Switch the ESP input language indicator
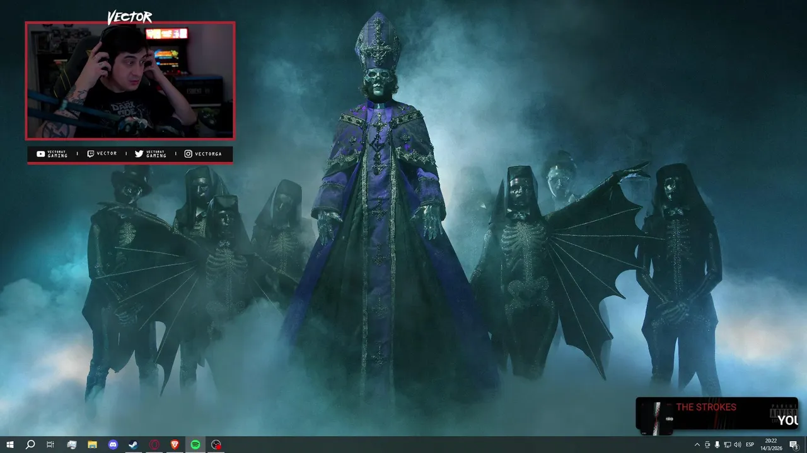Image resolution: width=807 pixels, height=453 pixels. 750,445
